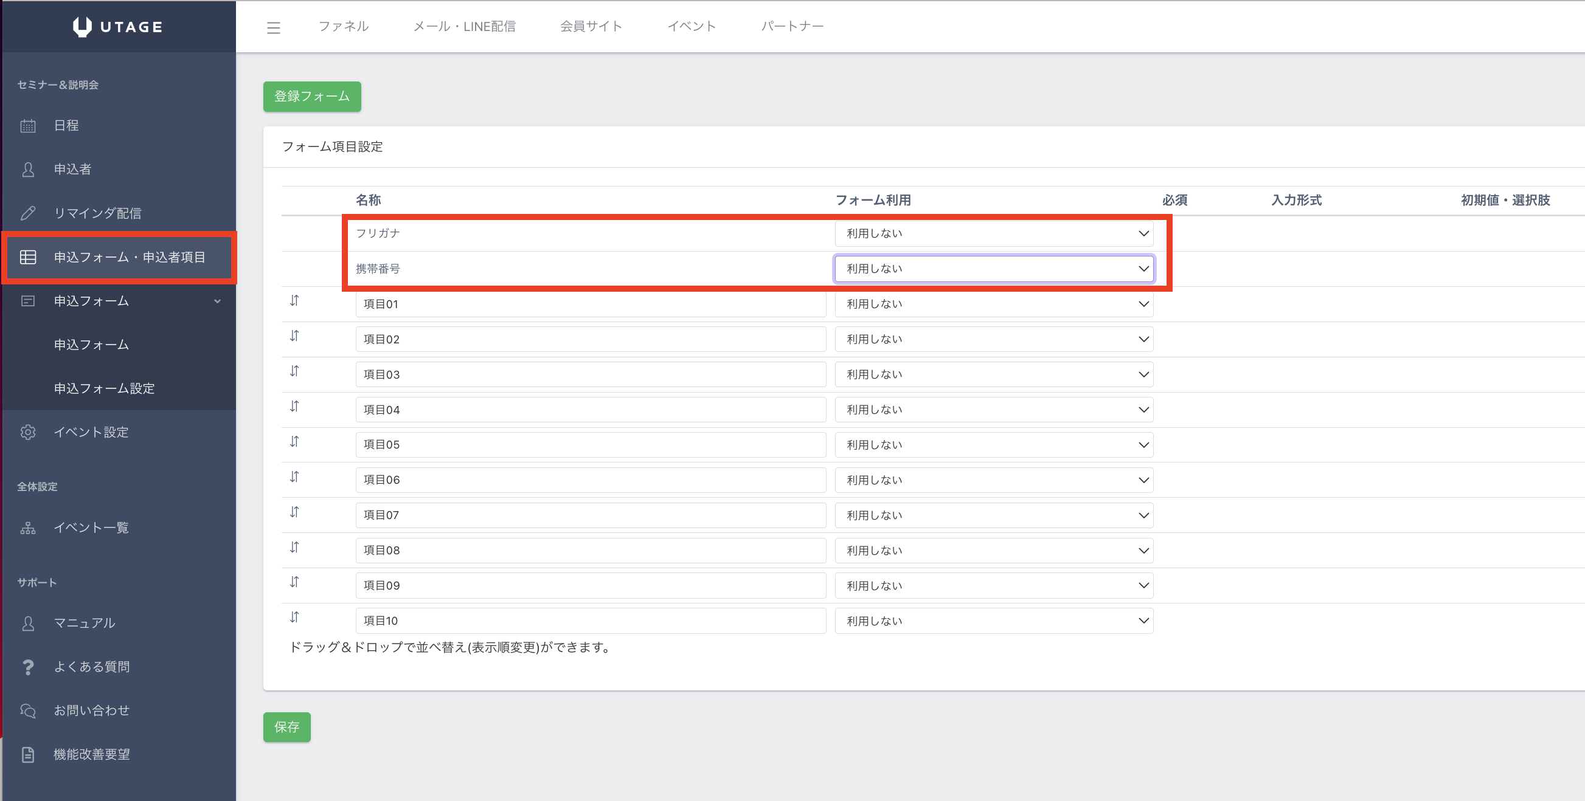Click the sort handle for 項目01 row
This screenshot has height=801, width=1585.
(295, 301)
